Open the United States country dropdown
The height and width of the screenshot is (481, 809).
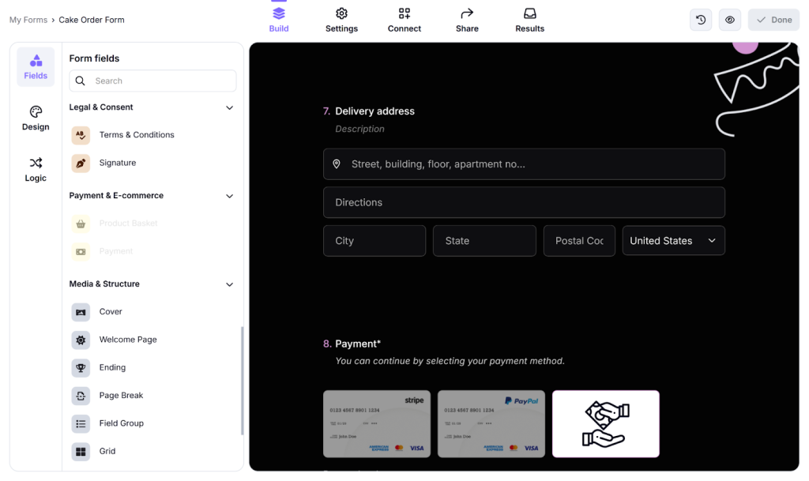click(673, 240)
